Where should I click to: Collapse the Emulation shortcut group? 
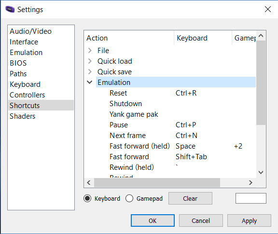(90, 82)
